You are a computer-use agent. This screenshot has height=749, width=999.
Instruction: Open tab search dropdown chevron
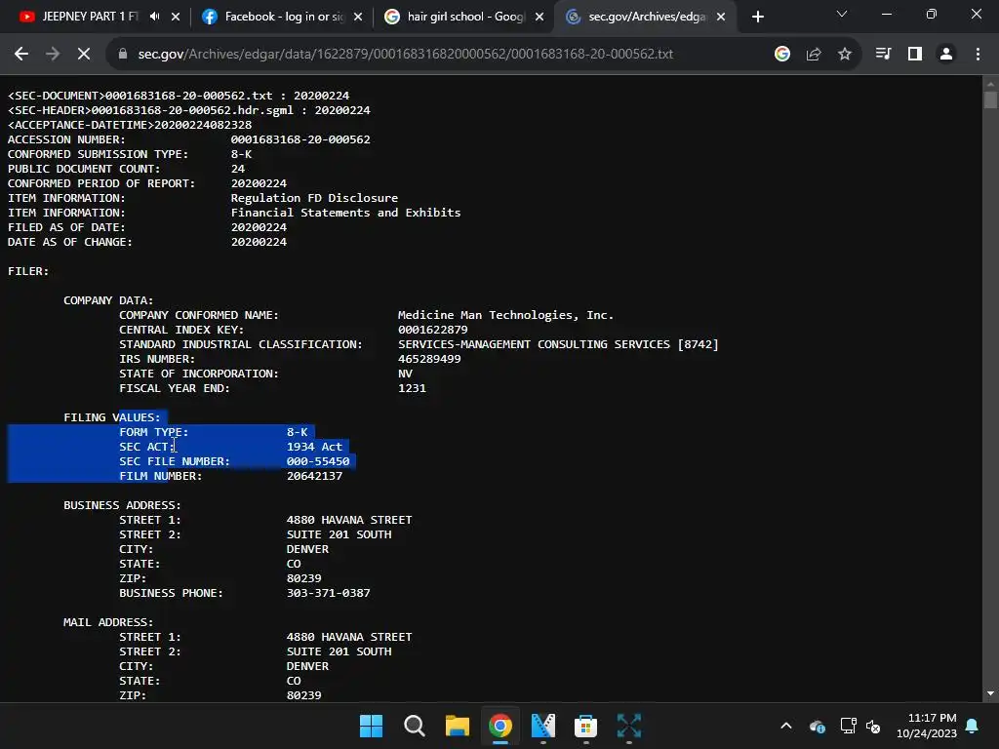[842, 14]
